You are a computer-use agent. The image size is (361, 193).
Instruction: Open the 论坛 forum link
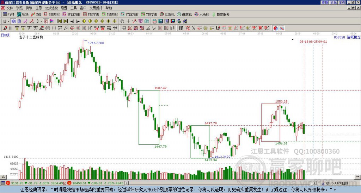[x=334, y=2]
